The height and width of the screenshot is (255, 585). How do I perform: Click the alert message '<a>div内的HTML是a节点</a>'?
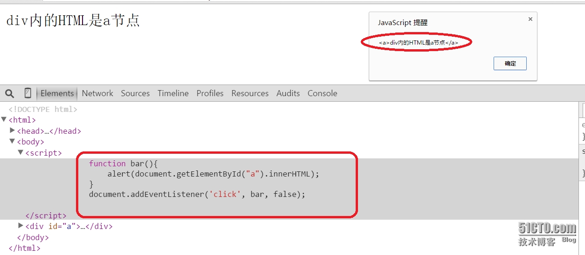pyautogui.click(x=418, y=43)
